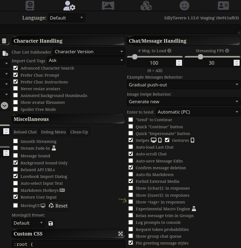
Task: Click the file-plus import icon
Action: pyautogui.click(x=5, y=53)
